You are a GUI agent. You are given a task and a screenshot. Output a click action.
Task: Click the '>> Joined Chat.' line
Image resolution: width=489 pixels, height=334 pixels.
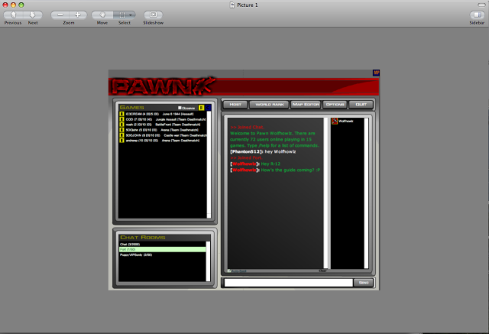pos(248,127)
